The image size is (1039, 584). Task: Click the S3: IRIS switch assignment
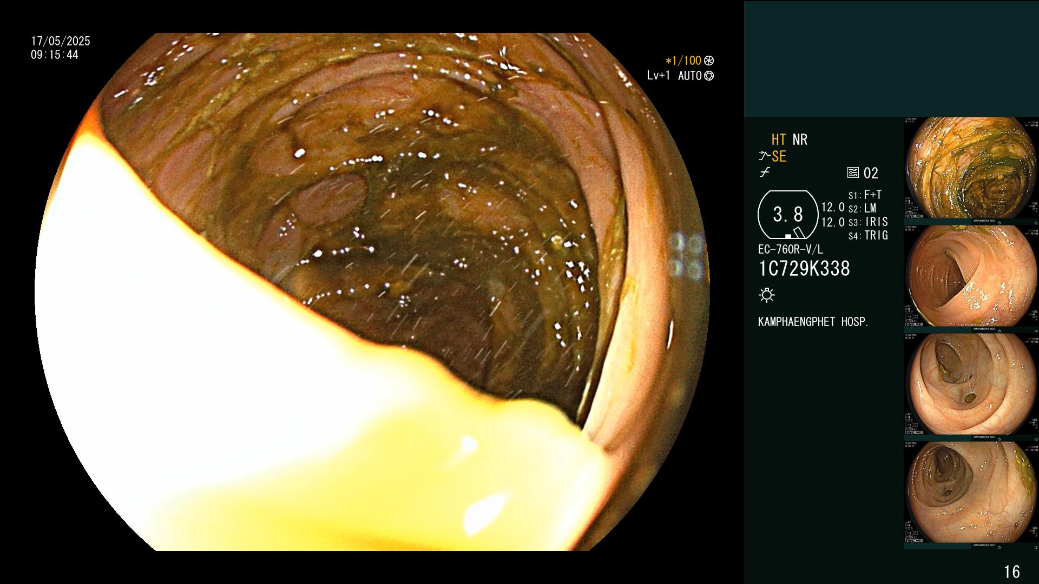868,222
